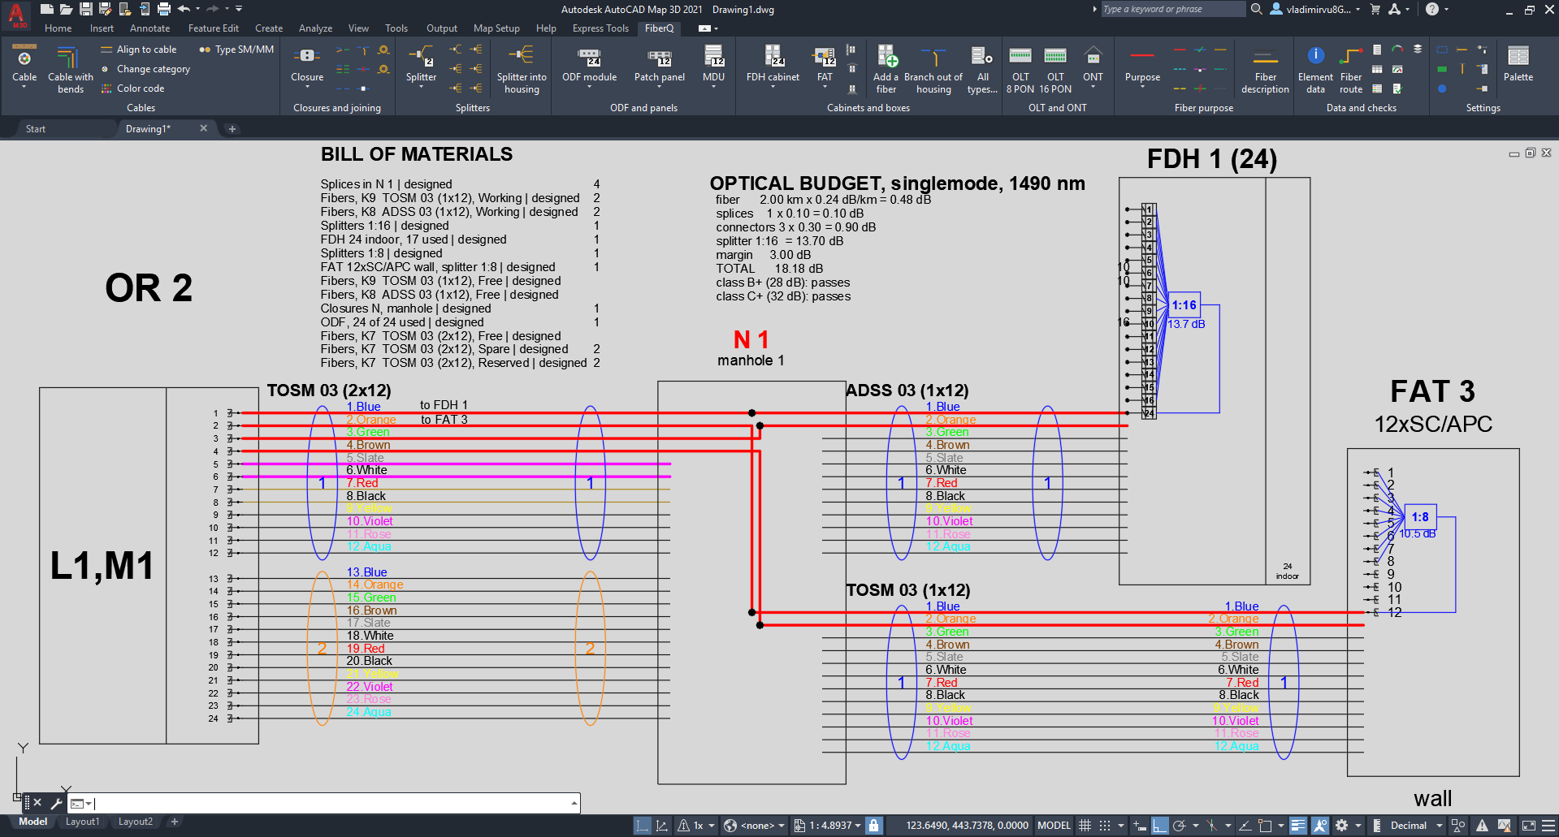
Task: Insert OLT 16 PON
Action: pos(1055,69)
